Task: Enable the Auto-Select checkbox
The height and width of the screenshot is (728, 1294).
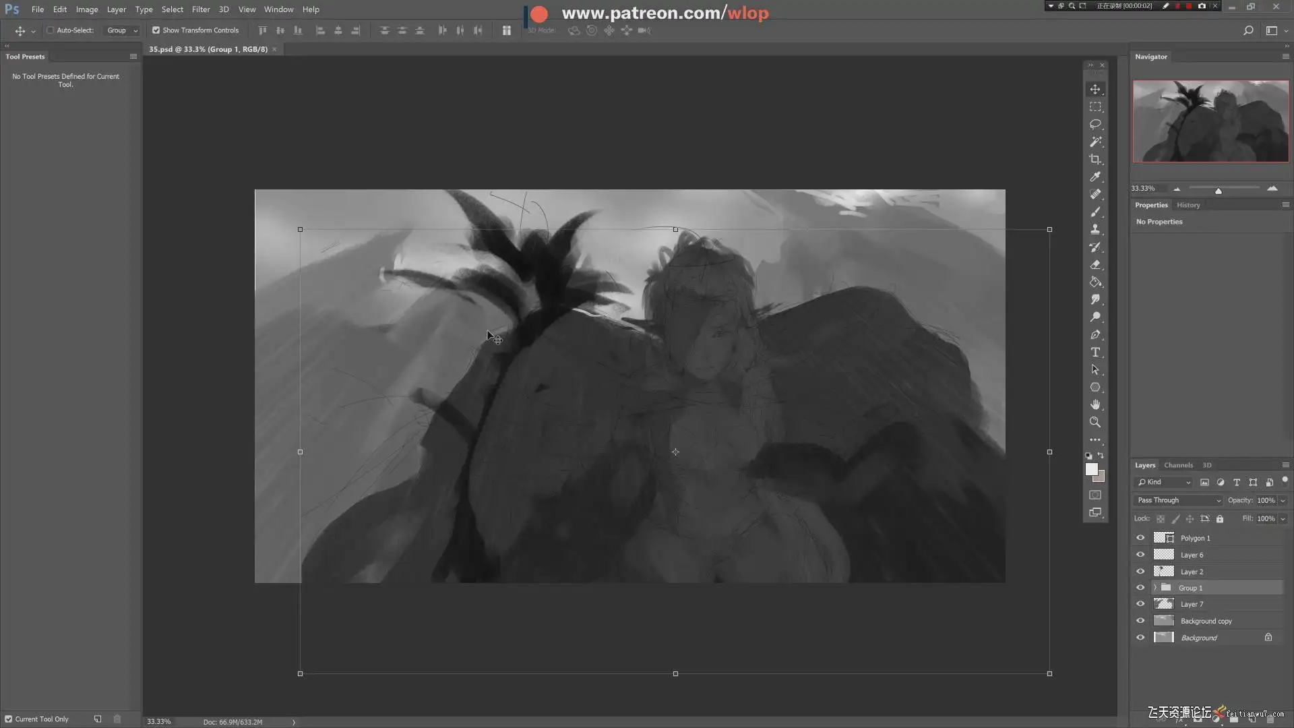Action: click(50, 30)
